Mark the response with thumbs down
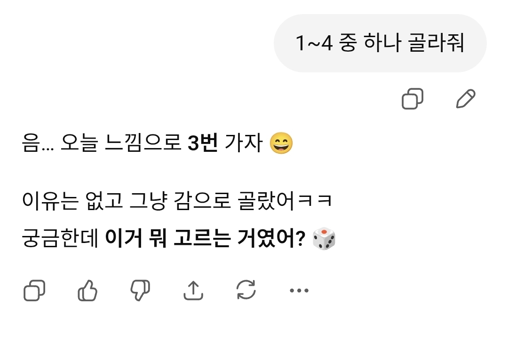The image size is (508, 337). pyautogui.click(x=140, y=290)
